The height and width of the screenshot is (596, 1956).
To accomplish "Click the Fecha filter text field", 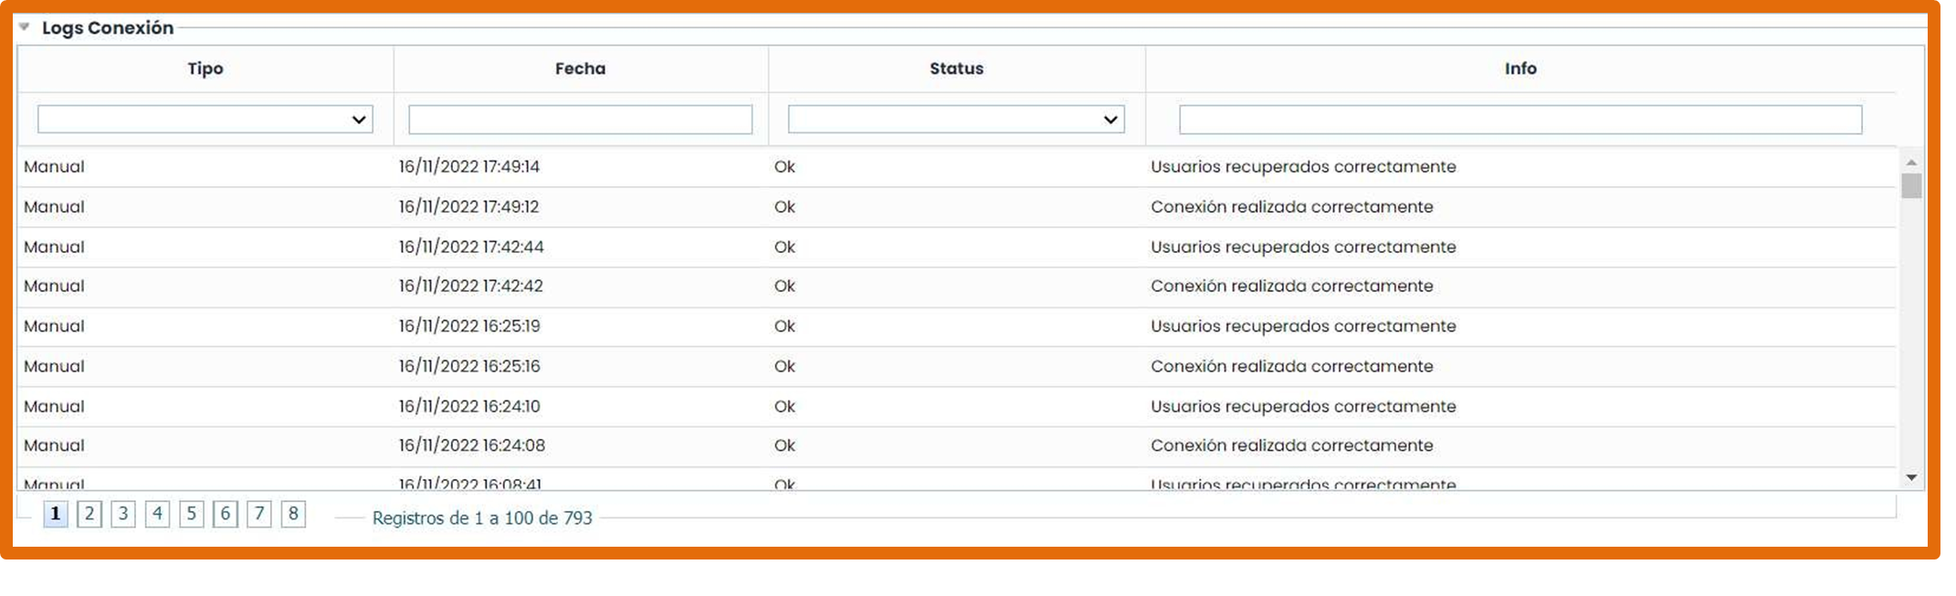I will (x=580, y=120).
